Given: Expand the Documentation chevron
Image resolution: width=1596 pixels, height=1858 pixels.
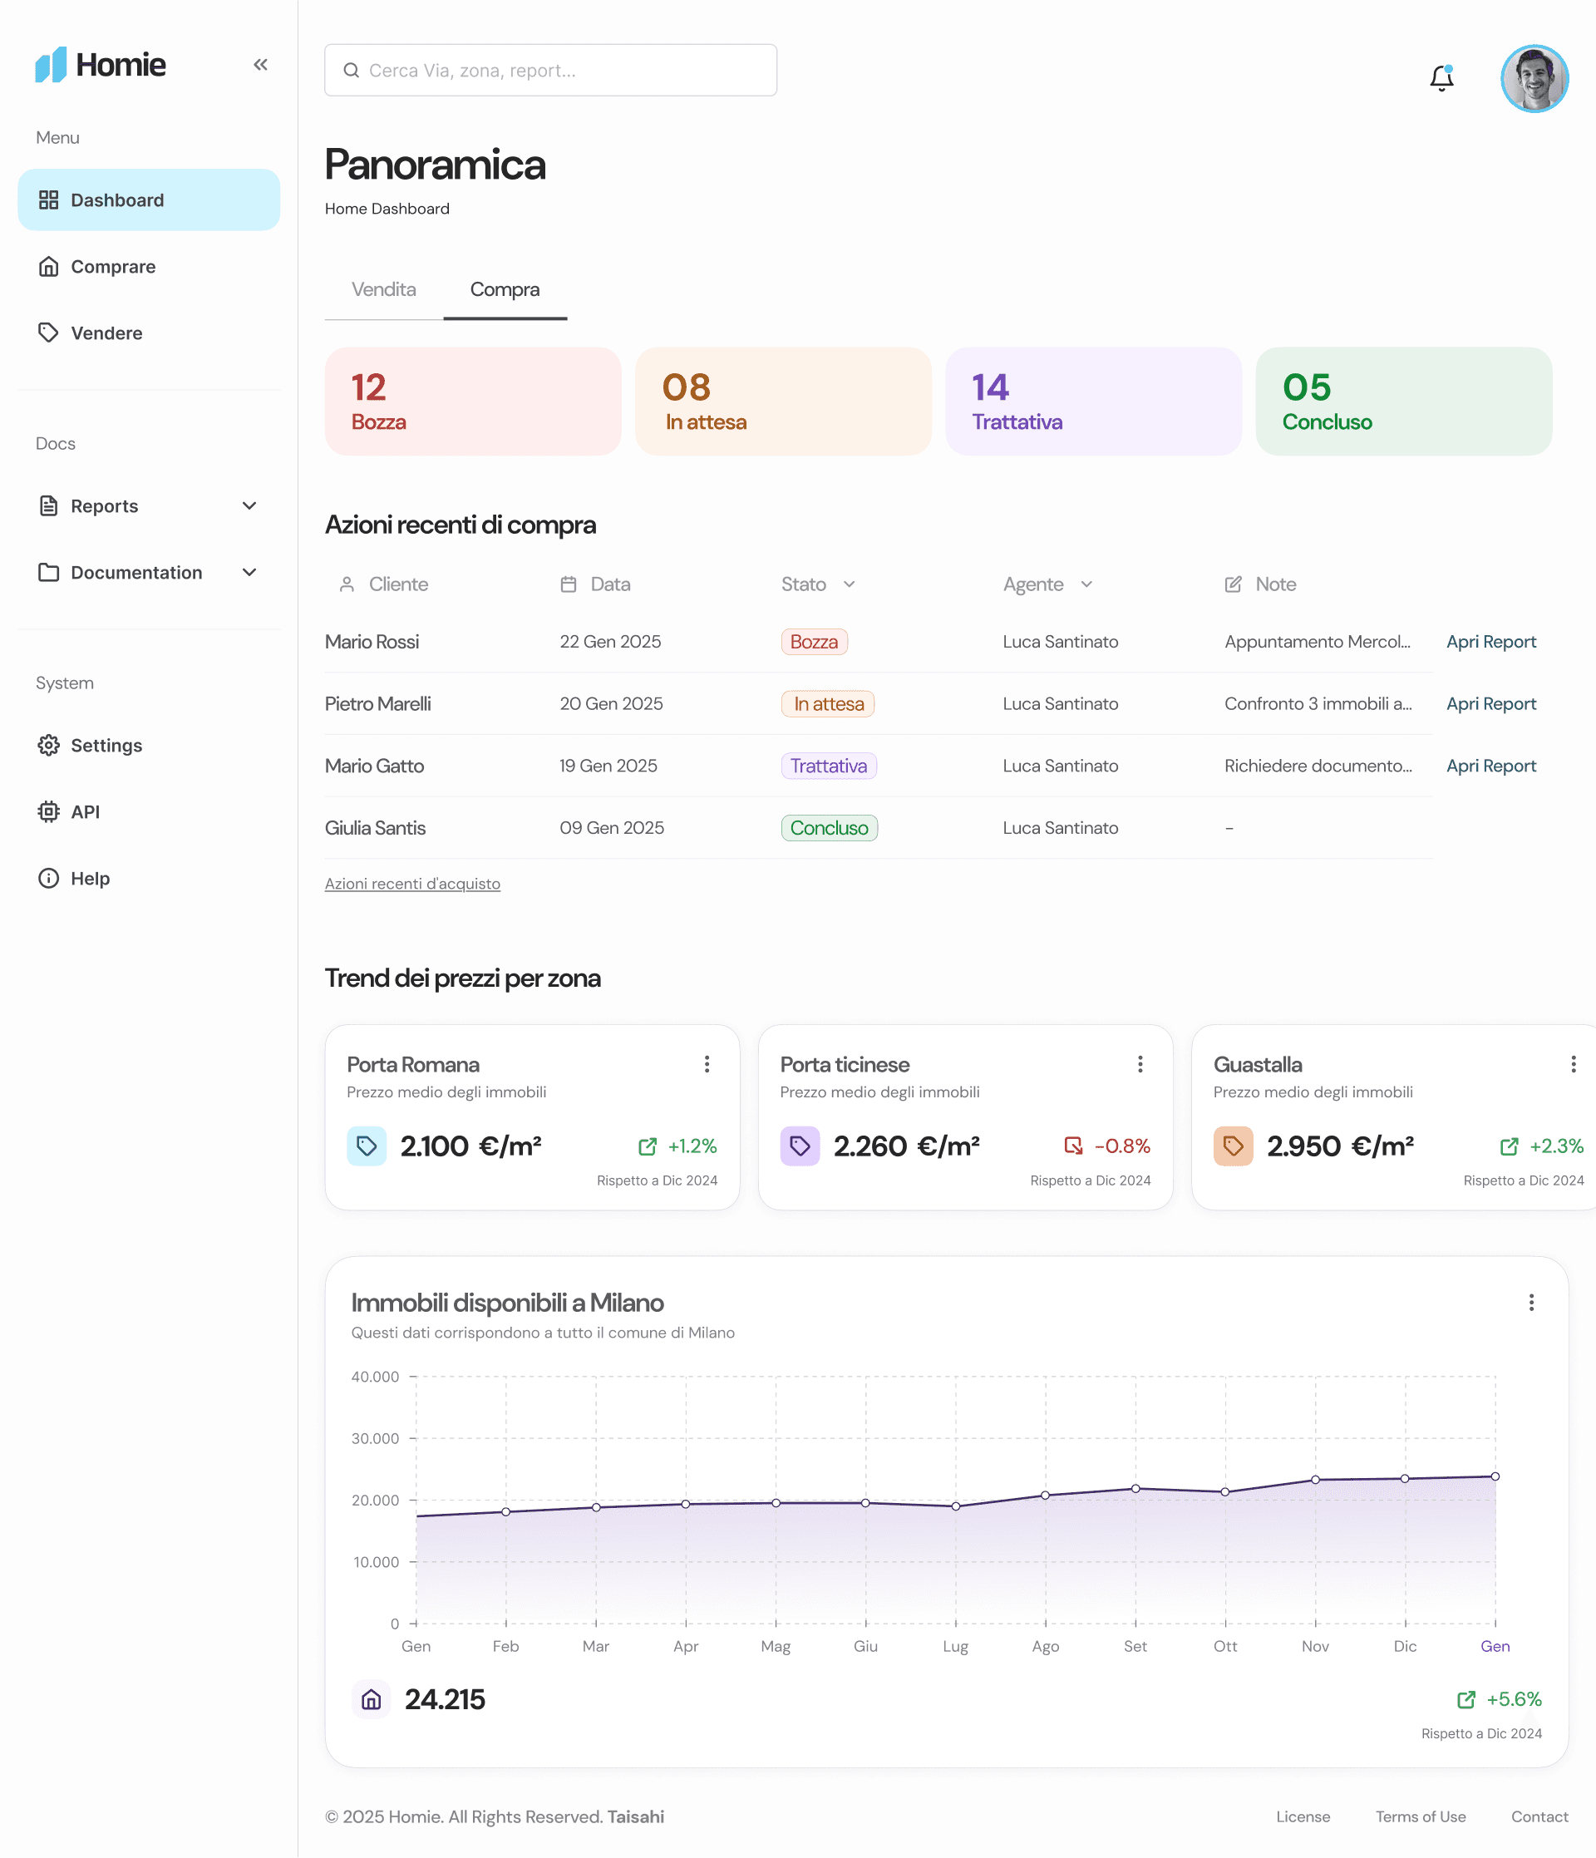Looking at the screenshot, I should [249, 572].
